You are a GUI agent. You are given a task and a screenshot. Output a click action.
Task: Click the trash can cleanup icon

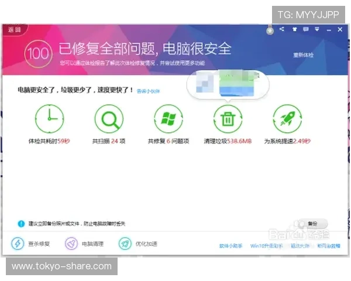point(228,119)
